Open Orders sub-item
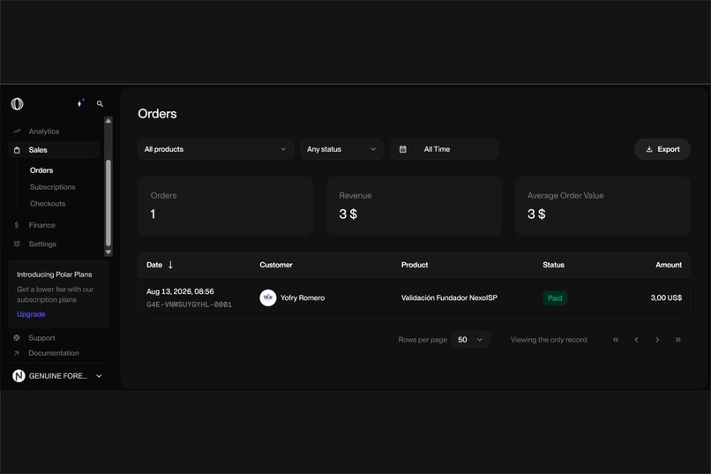 pos(41,170)
